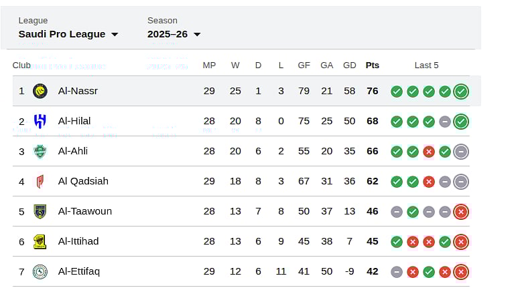This screenshot has height=292, width=522.
Task: Open the League dropdown showing Saudi Pro League
Action: 68,34
